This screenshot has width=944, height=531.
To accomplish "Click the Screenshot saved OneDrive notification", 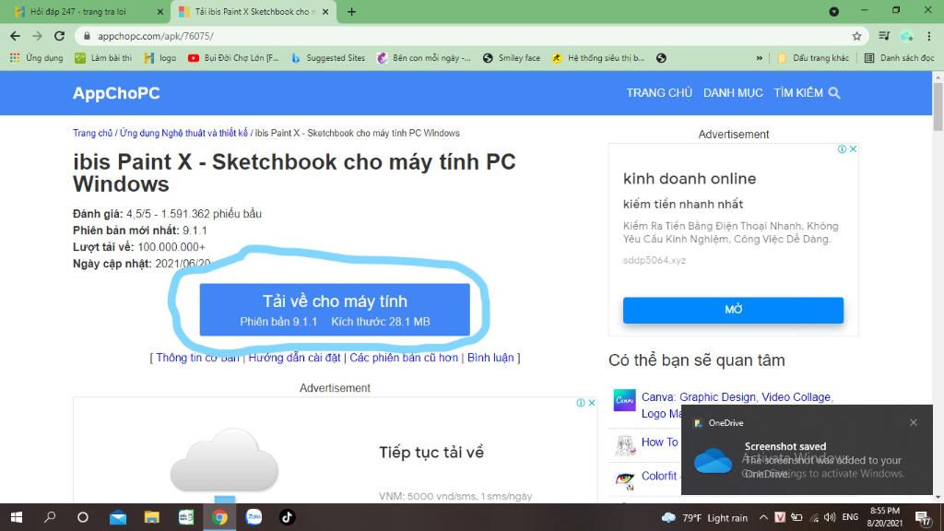I will click(x=807, y=450).
